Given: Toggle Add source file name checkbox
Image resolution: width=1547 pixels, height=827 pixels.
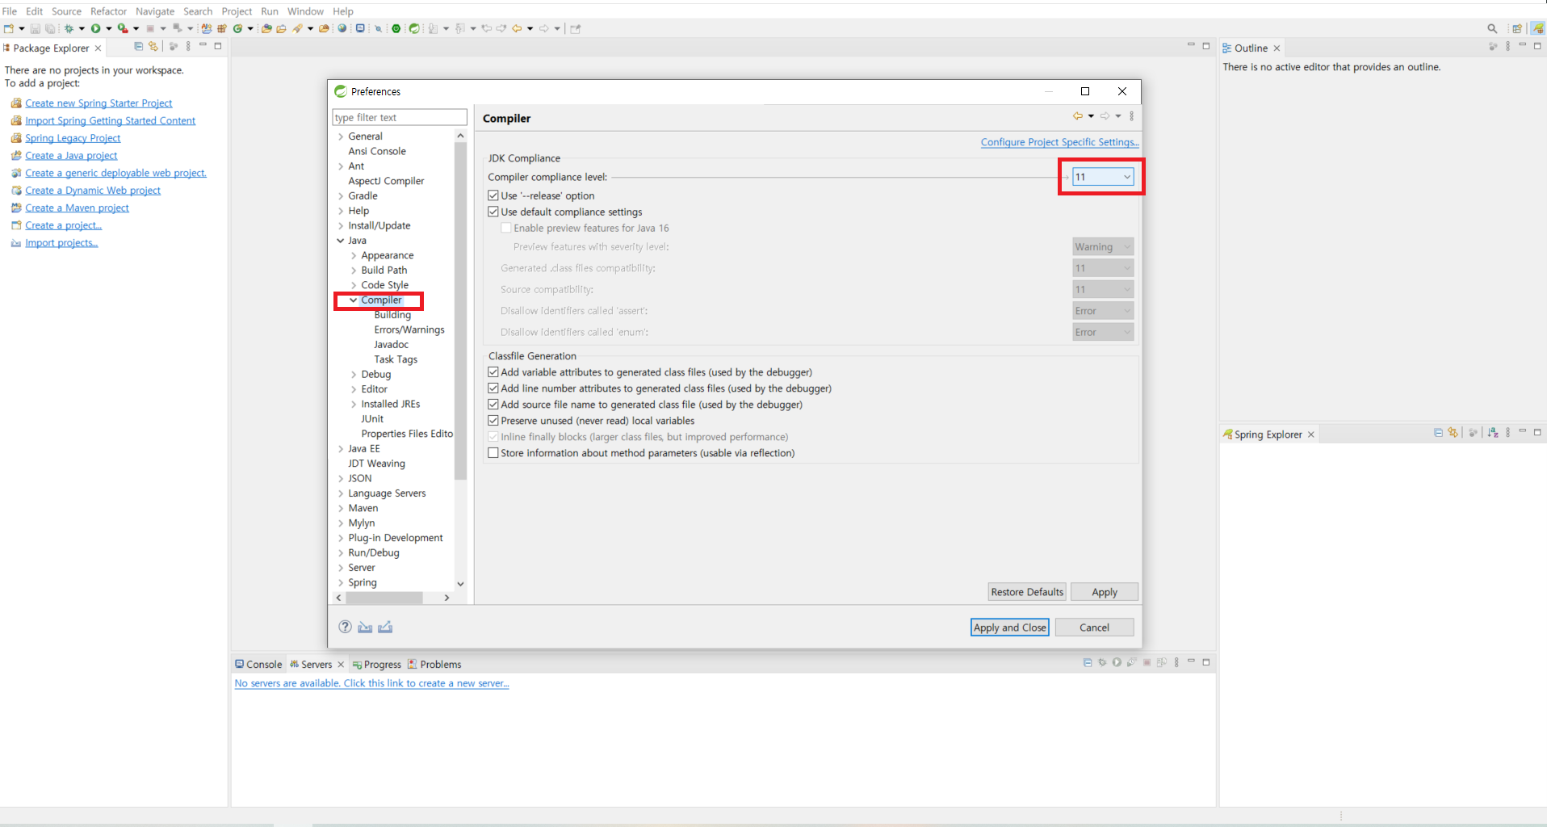Looking at the screenshot, I should [493, 405].
